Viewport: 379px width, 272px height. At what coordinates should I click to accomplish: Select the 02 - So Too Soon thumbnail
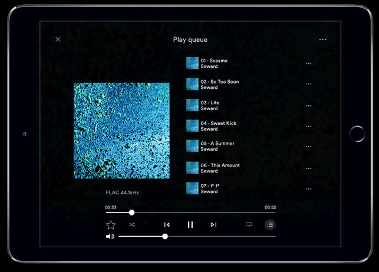[x=192, y=84]
